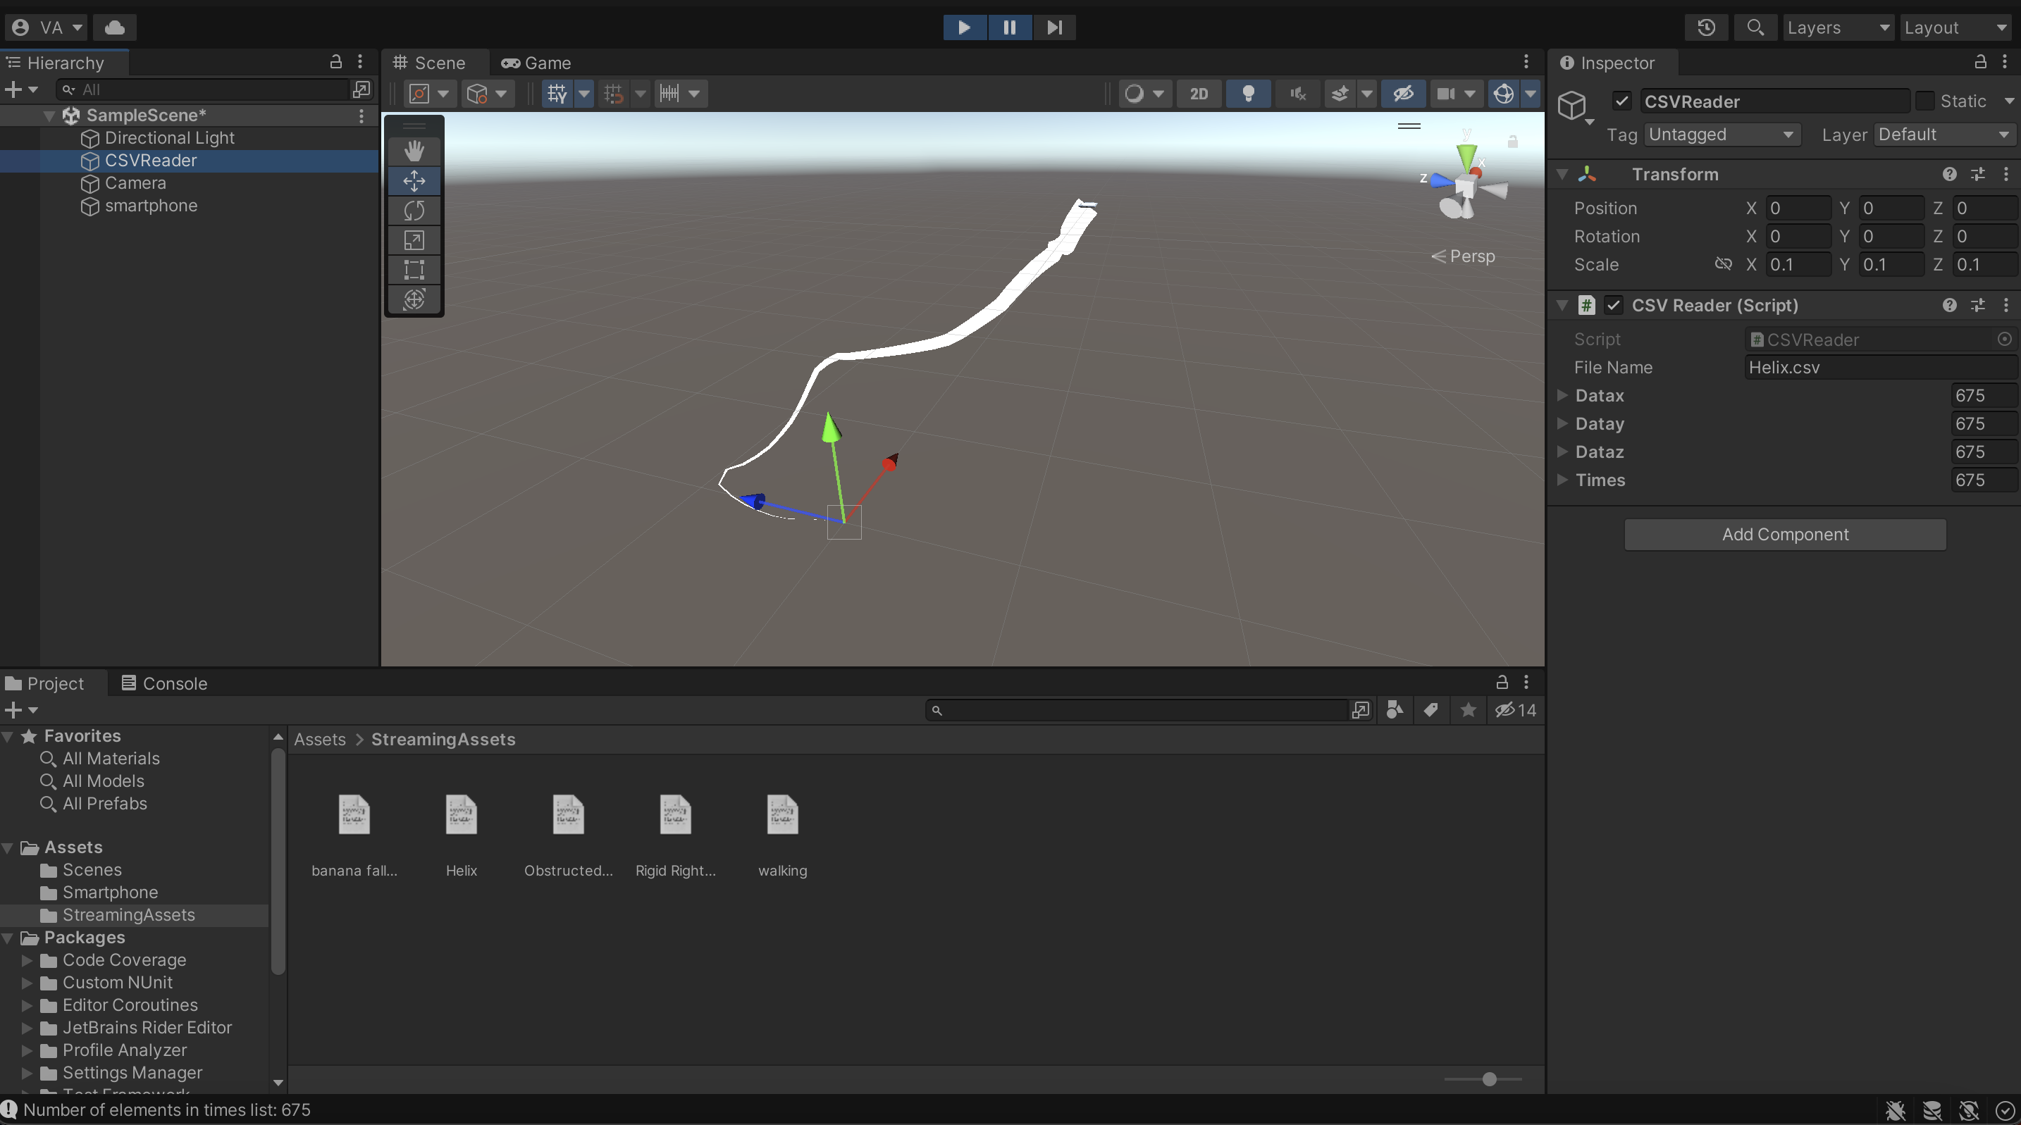
Task: Uncheck the CSVReader active checkbox
Action: pyautogui.click(x=1621, y=101)
